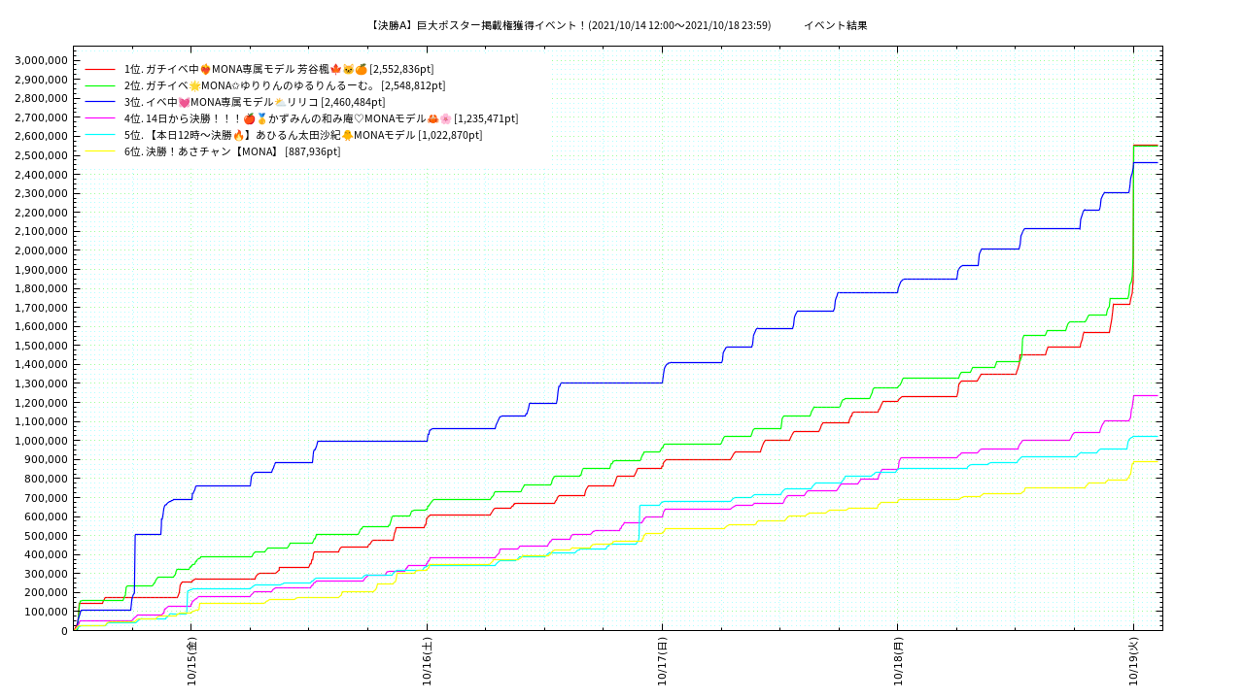Viewport: 1244px width, 699px height.
Task: Select legend entry 4位 かずみんの和み庵
Action: point(322,118)
